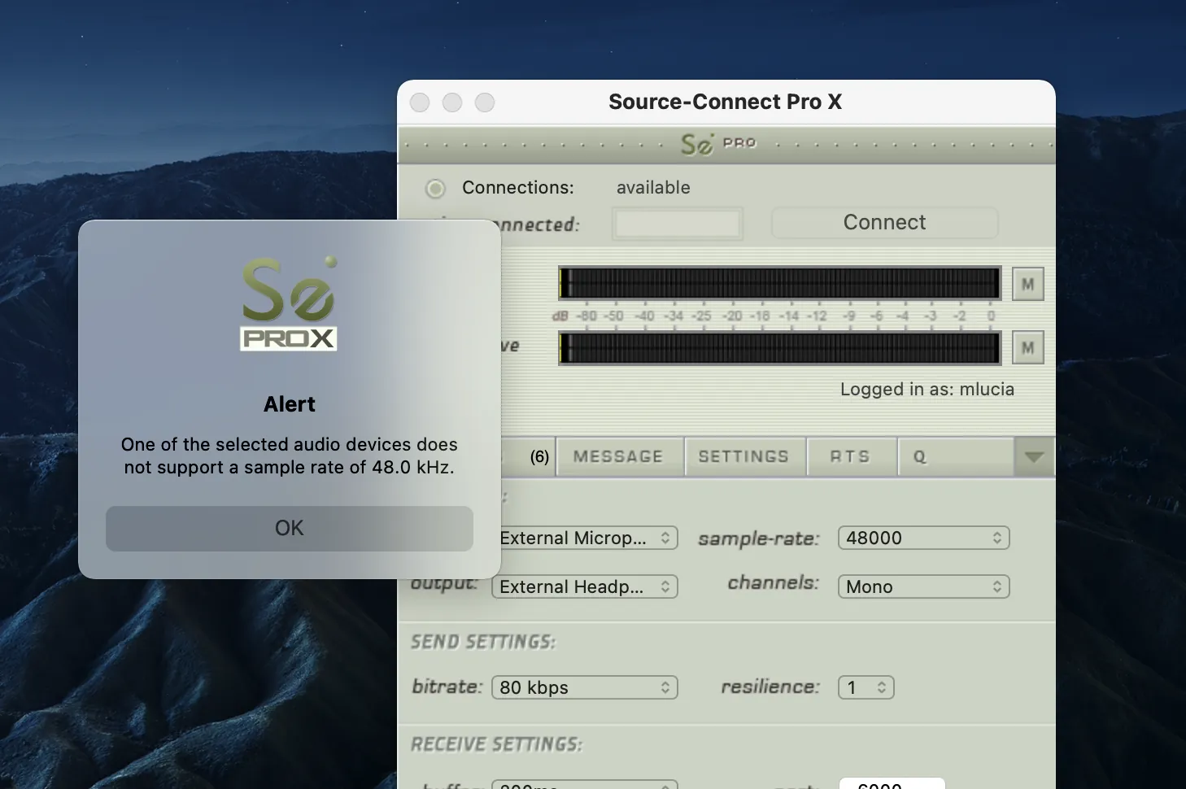Mute the upper level meter with its M button
Viewport: 1186px width, 789px height.
(1028, 284)
